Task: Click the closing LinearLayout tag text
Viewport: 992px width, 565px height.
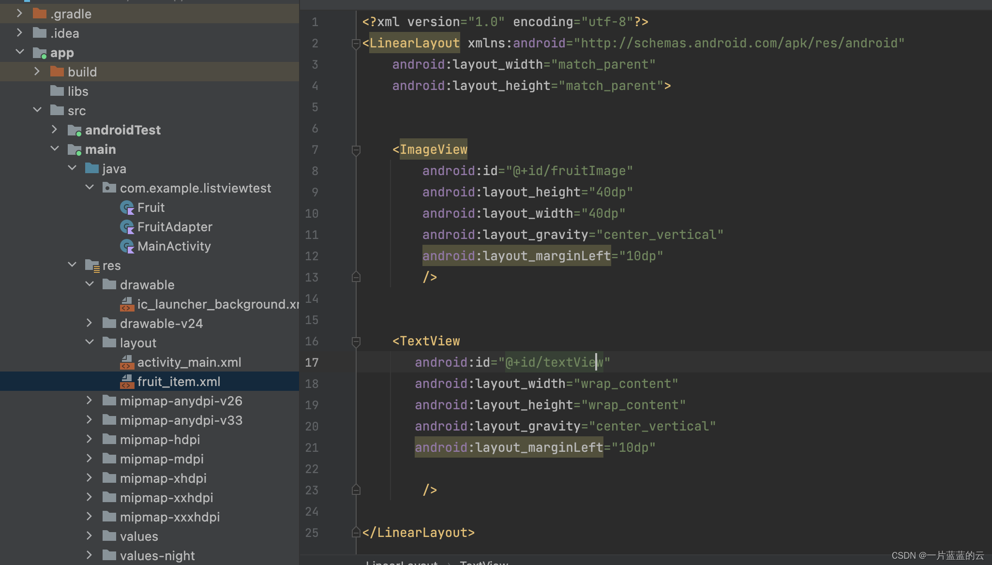Action: [x=419, y=533]
